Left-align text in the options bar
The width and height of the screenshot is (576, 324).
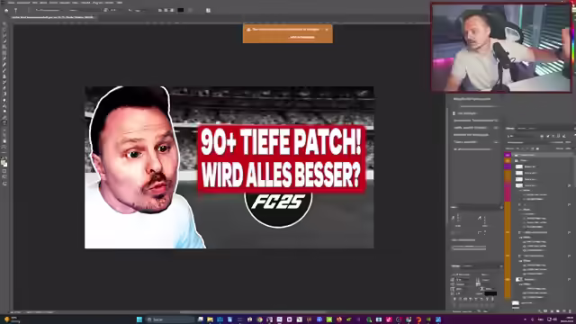[x=160, y=10]
